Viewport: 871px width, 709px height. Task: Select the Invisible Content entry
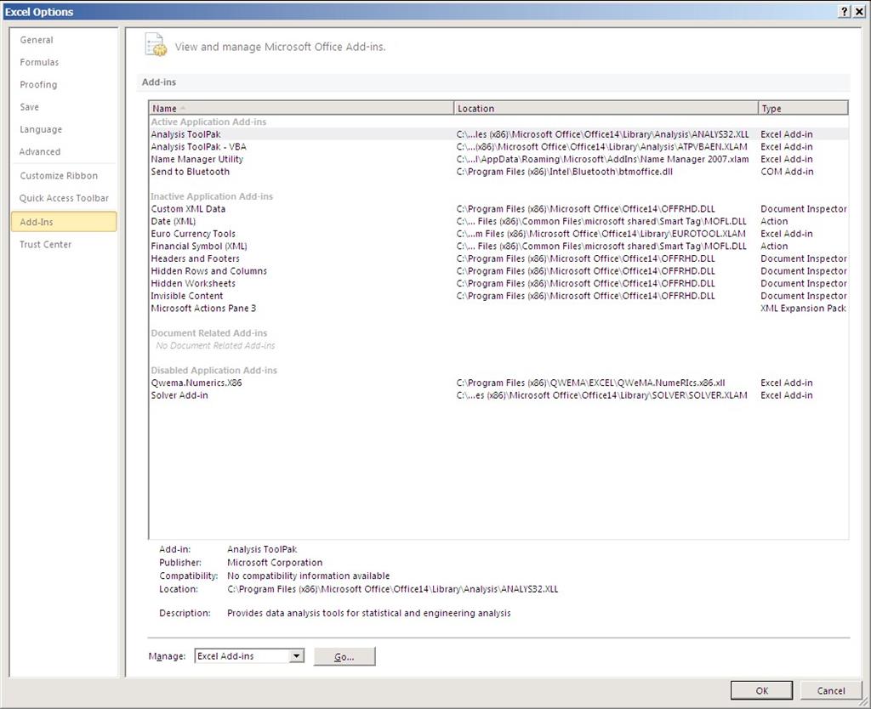[498, 296]
